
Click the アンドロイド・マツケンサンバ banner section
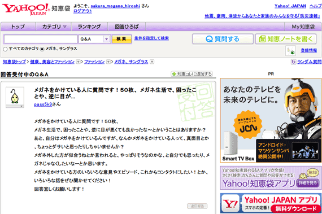tap(288, 151)
